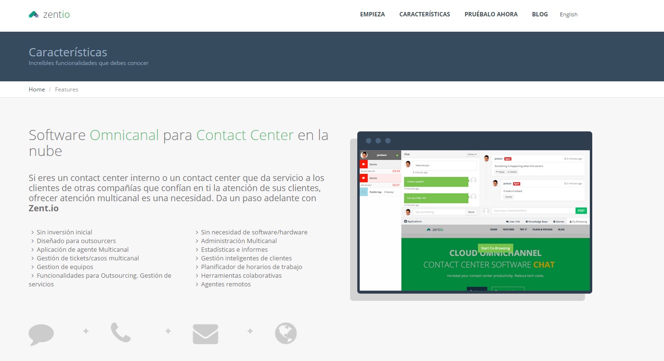Switch the site language to English
Viewport: 664px width, 361px height.
click(x=569, y=14)
